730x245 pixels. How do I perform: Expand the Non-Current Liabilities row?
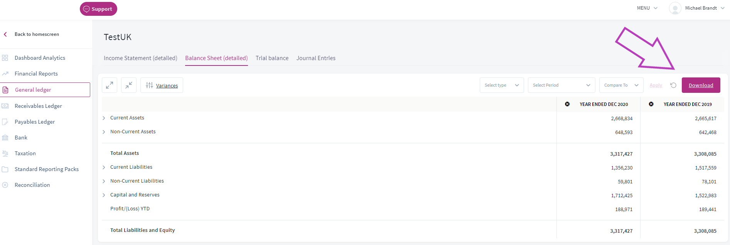click(104, 181)
